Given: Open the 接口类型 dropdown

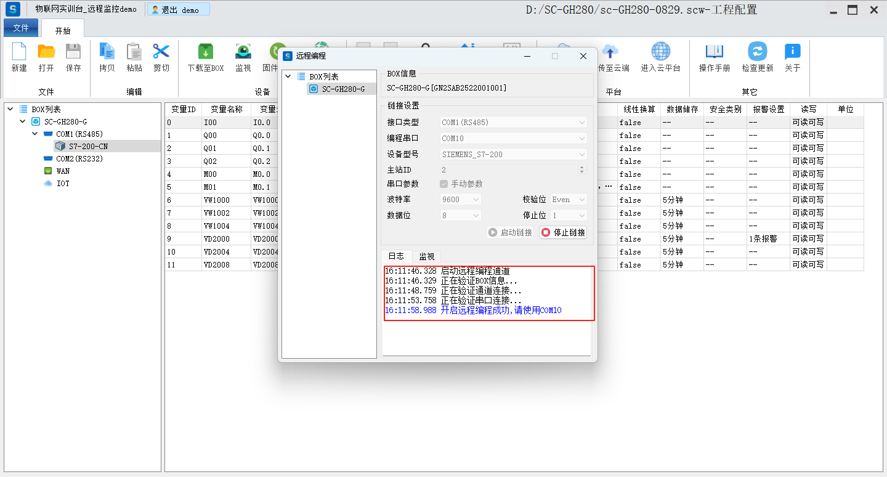Looking at the screenshot, I should click(514, 123).
